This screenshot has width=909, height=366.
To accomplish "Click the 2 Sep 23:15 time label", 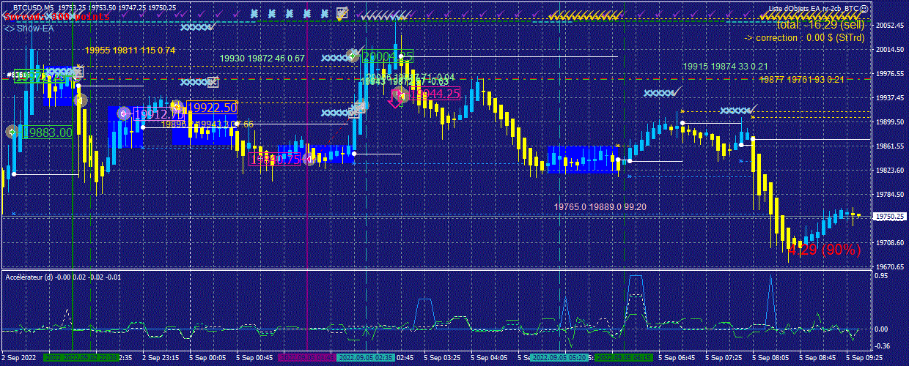I will [x=160, y=359].
